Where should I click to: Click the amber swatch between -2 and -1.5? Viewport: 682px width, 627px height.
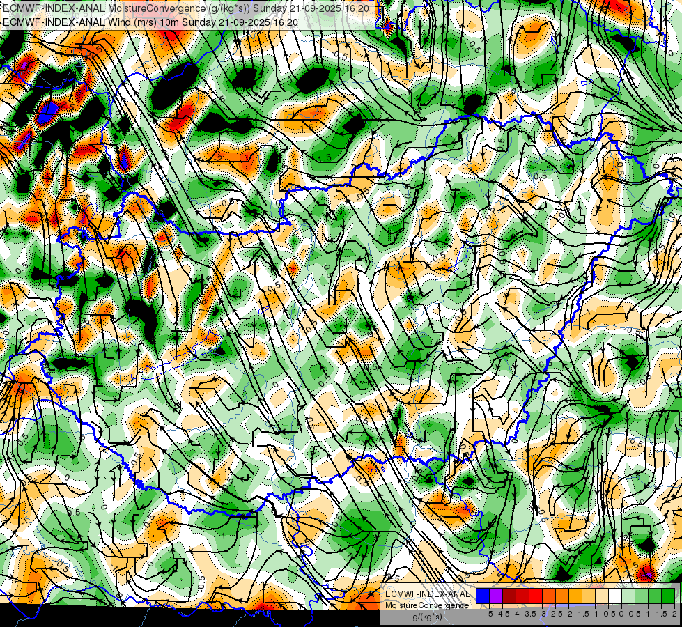[575, 596]
